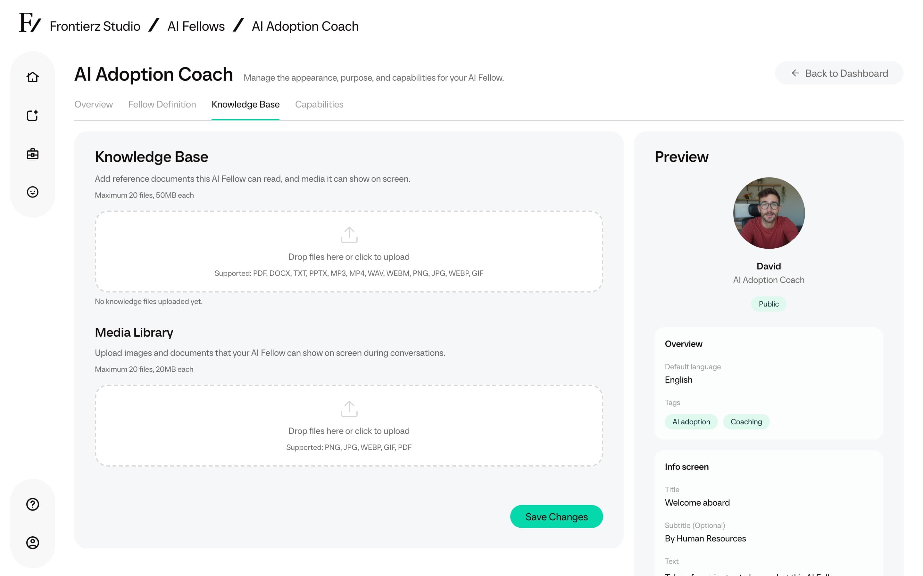
Task: Open the help question mark icon
Action: [32, 504]
